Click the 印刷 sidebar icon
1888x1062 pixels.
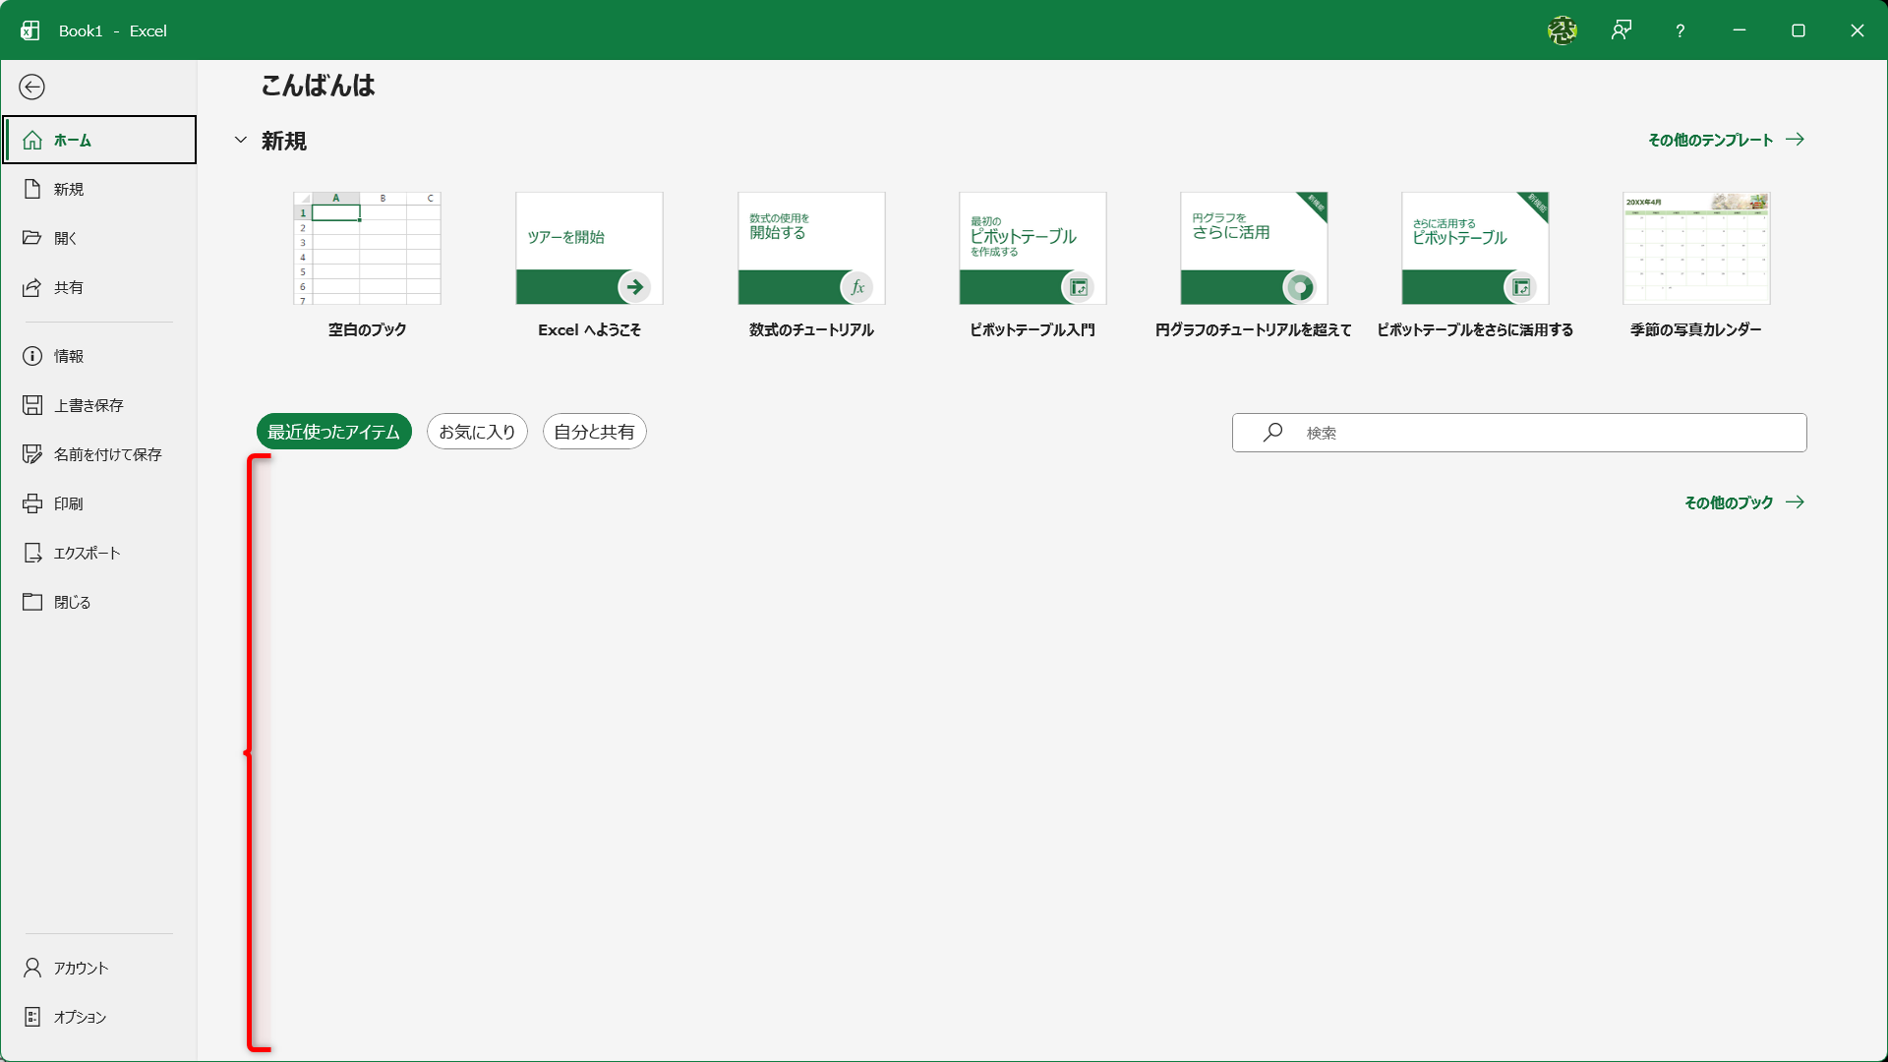(x=69, y=502)
